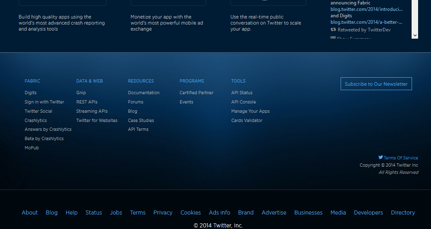The image size is (431, 229).
Task: Open About in bottom footer
Action: 30,212
